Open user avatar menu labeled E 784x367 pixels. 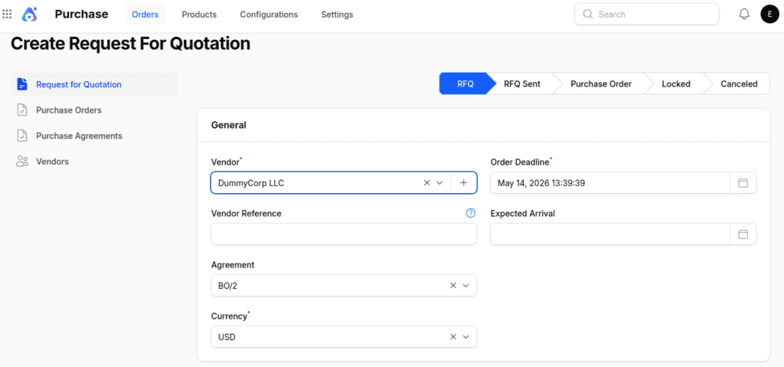(770, 14)
